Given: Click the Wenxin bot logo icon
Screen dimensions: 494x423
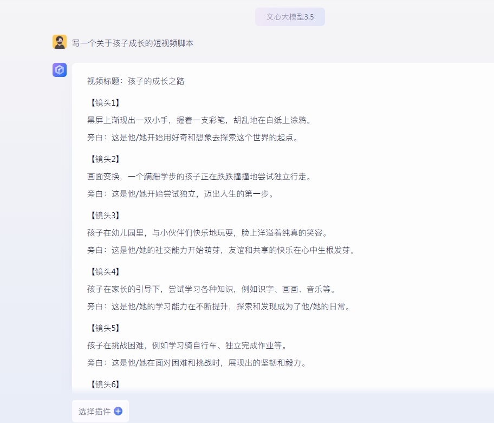Looking at the screenshot, I should (60, 70).
